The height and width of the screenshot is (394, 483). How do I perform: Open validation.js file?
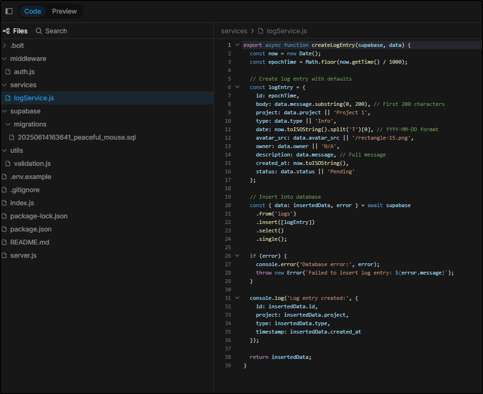[x=107, y=164]
